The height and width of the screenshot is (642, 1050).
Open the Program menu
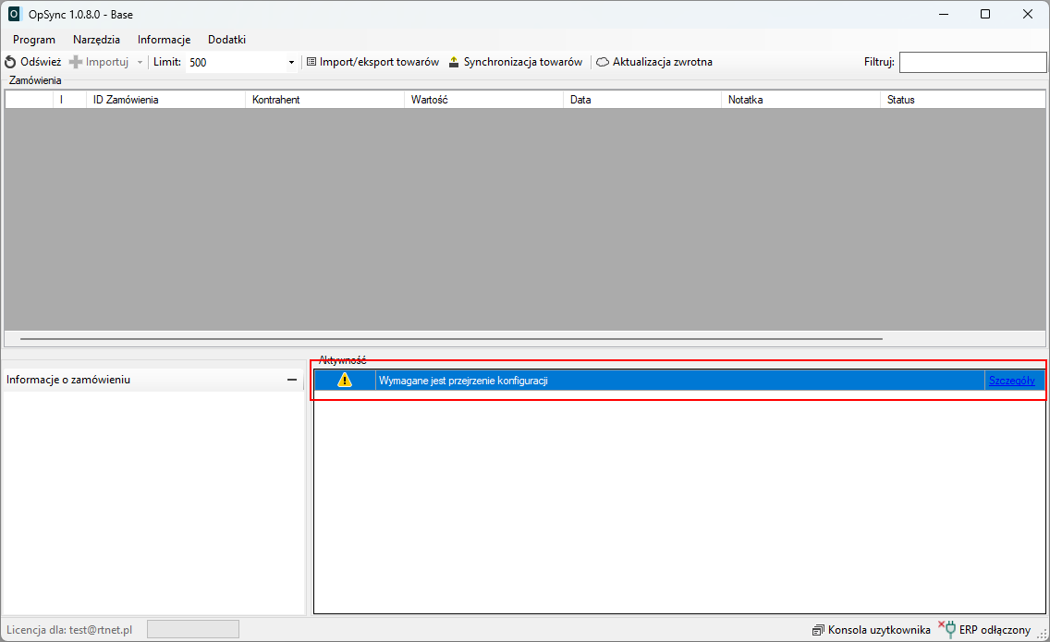pyautogui.click(x=34, y=40)
